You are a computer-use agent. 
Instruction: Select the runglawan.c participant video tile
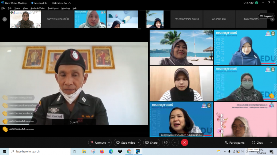coord(181,119)
